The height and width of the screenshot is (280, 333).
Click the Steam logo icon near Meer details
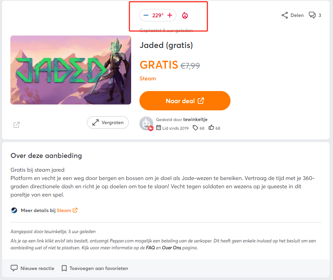(14, 210)
